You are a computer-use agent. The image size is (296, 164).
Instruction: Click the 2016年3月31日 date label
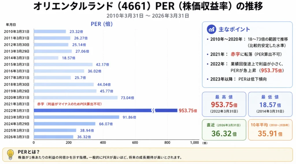coord(16,71)
